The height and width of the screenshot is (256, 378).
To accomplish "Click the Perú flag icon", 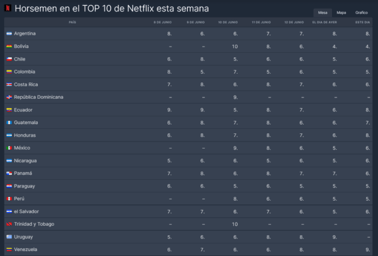I will click(9, 199).
